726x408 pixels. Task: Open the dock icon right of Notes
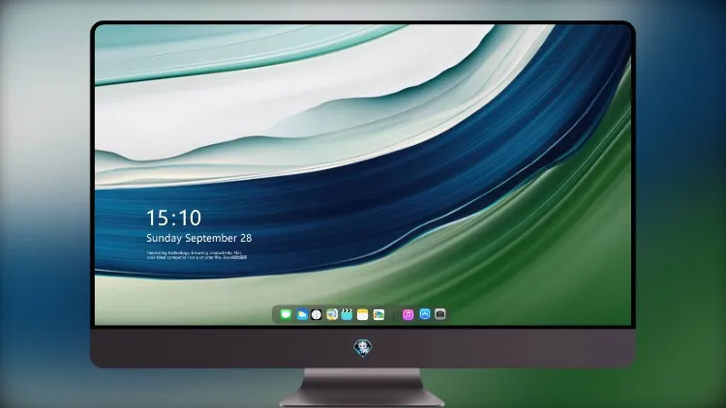coord(378,314)
